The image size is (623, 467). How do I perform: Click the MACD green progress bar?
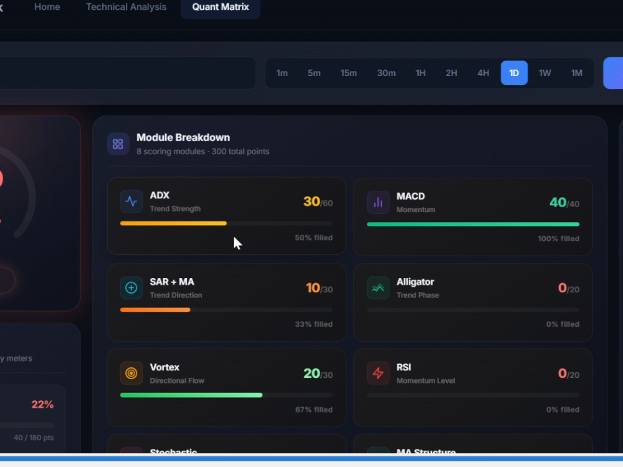(473, 224)
